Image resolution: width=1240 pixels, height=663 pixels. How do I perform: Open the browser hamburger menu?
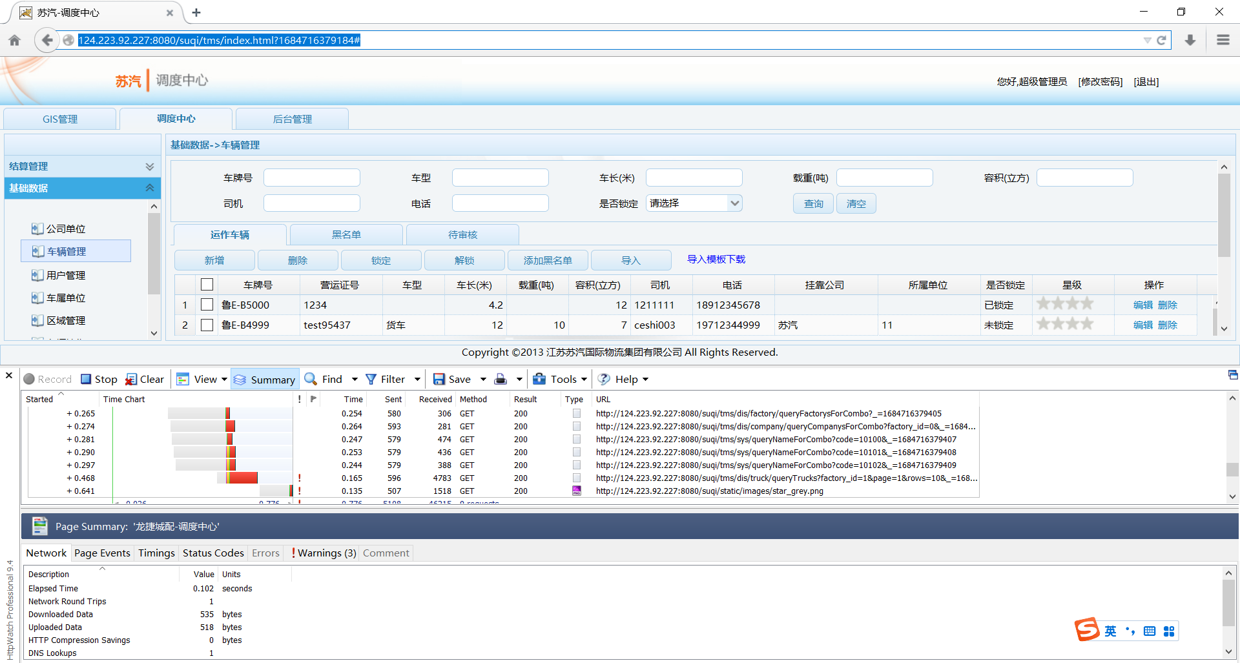tap(1223, 40)
